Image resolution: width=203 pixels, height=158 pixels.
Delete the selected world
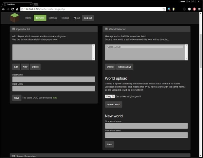tap(110, 67)
